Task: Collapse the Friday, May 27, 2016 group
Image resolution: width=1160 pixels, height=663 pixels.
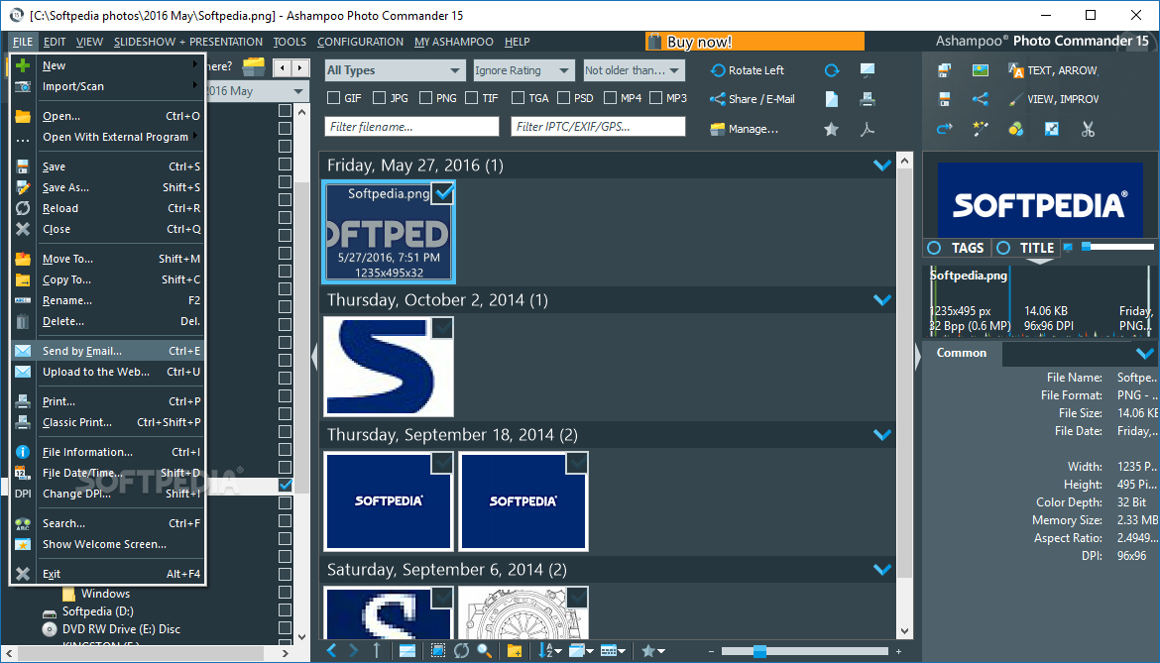Action: point(881,166)
